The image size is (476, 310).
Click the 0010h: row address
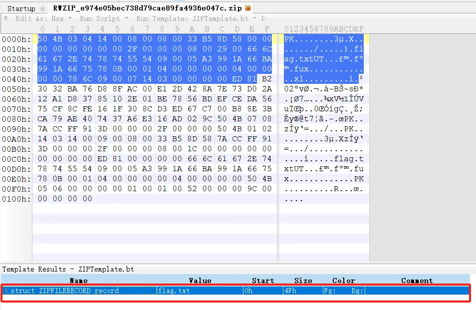[16, 49]
